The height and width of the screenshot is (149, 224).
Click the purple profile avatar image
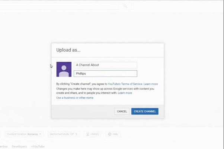(x=64, y=69)
